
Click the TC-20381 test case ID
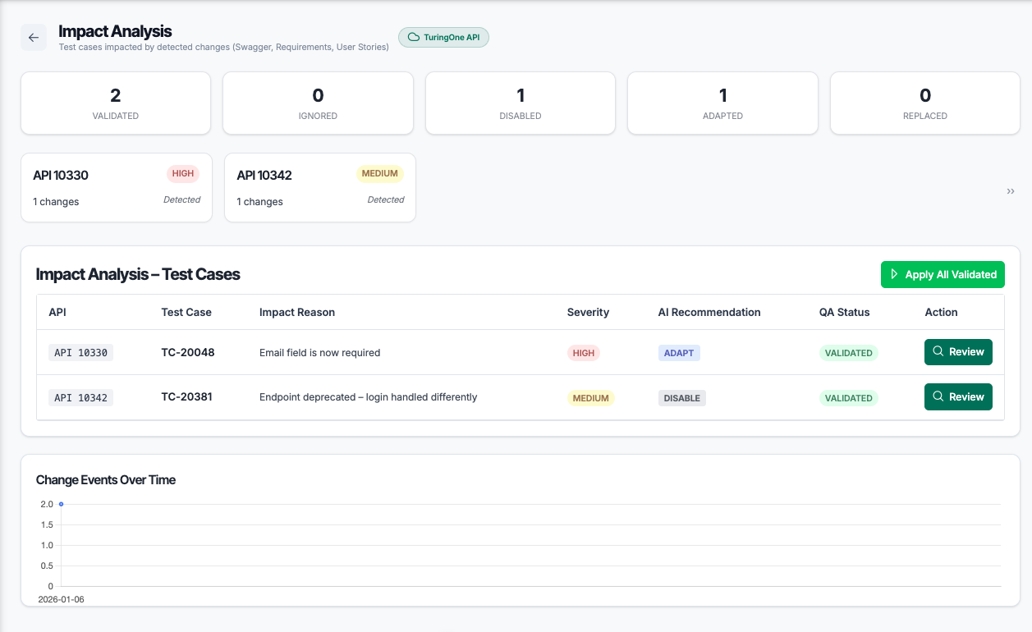pyautogui.click(x=186, y=397)
